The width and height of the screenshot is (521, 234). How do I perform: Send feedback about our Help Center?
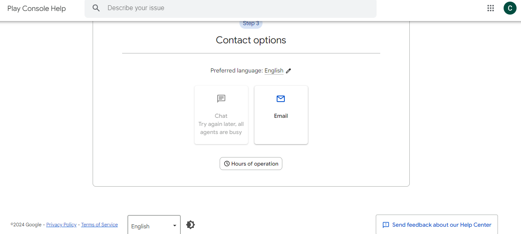click(x=442, y=225)
